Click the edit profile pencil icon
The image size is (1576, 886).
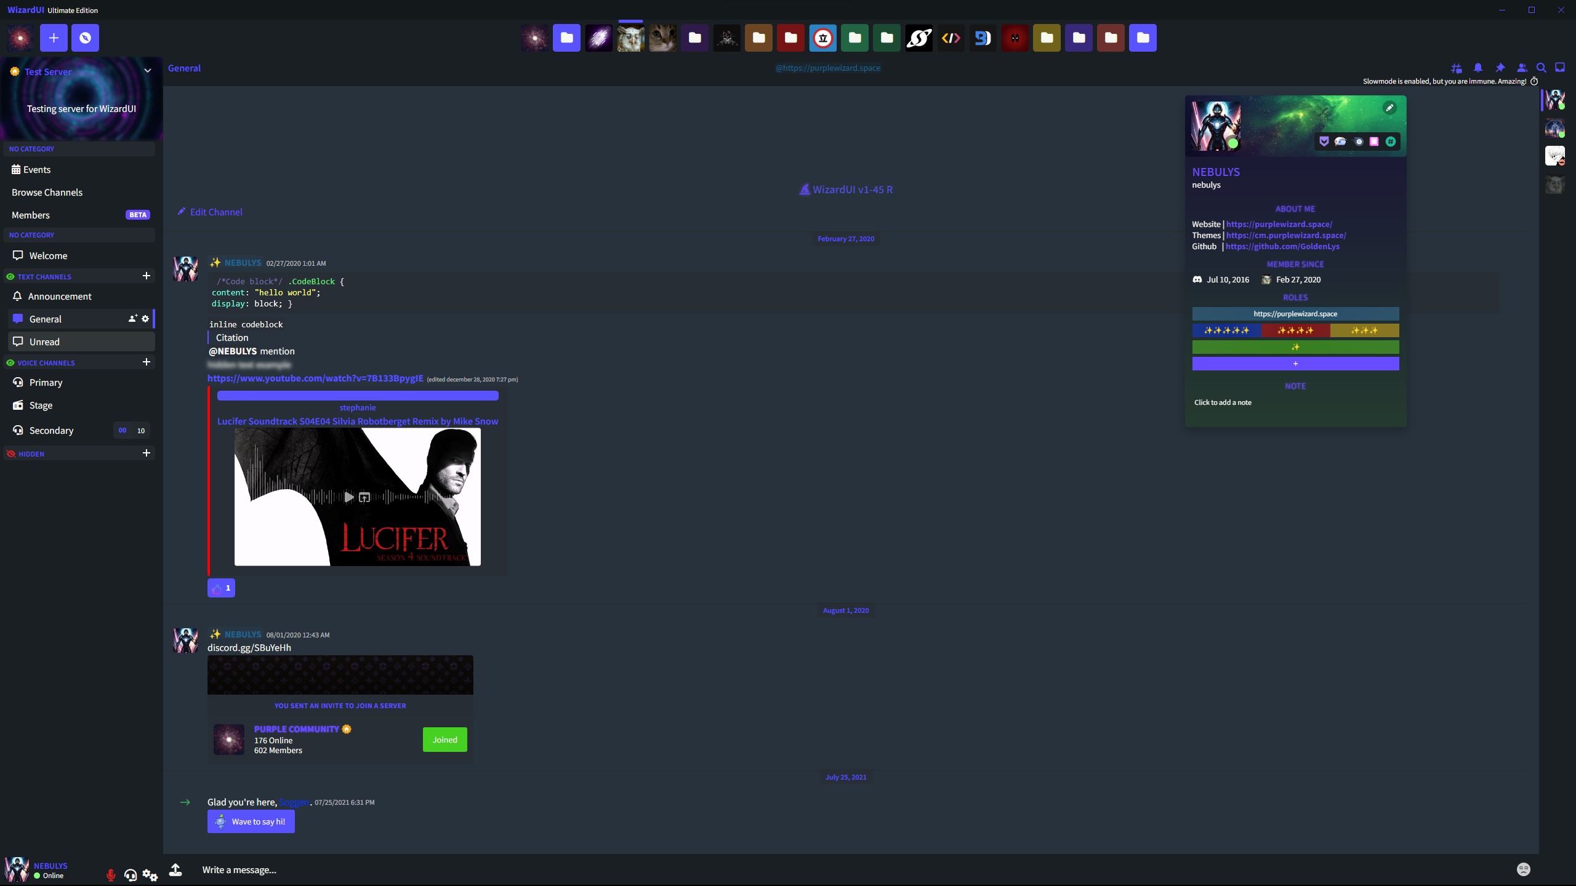[1389, 108]
